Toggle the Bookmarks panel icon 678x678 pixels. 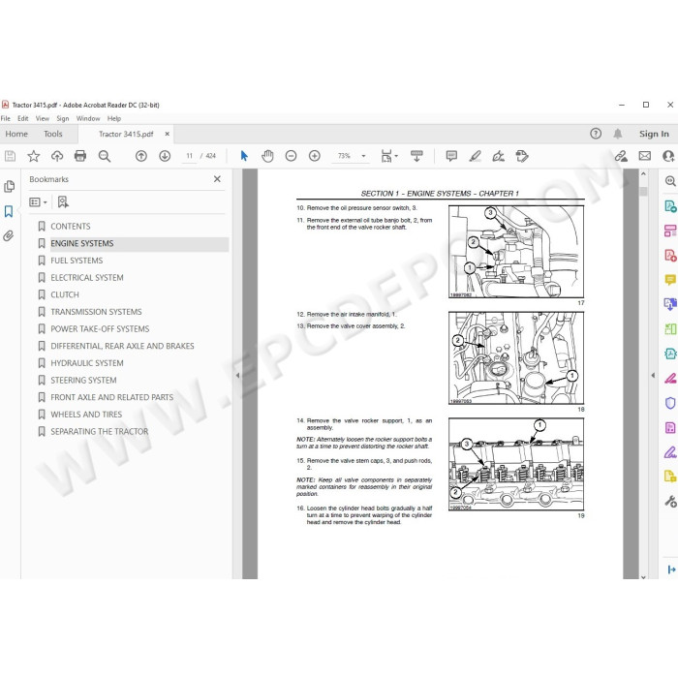tap(9, 211)
